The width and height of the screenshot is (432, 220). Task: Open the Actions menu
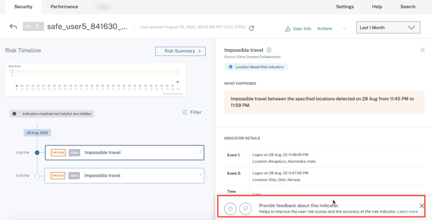[325, 29]
